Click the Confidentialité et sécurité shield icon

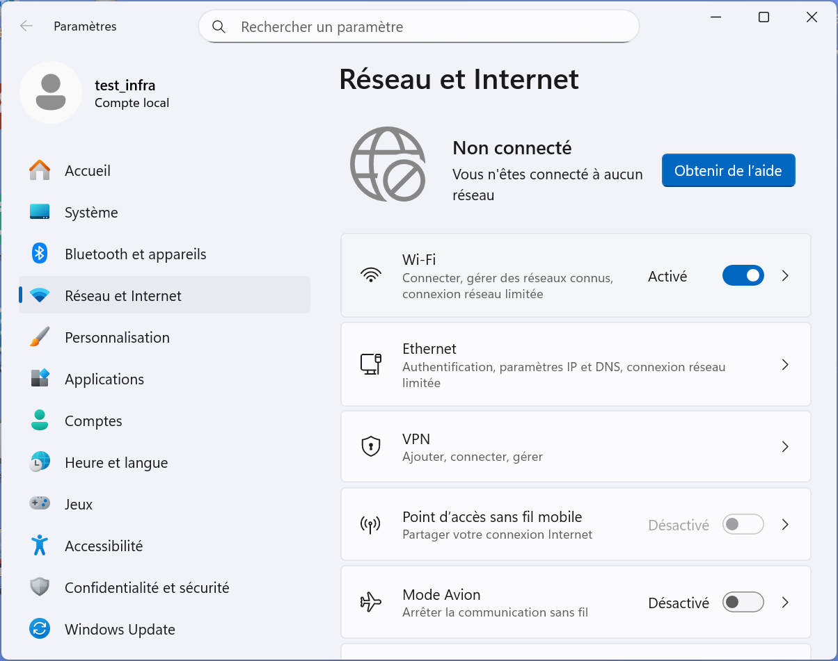pos(40,587)
